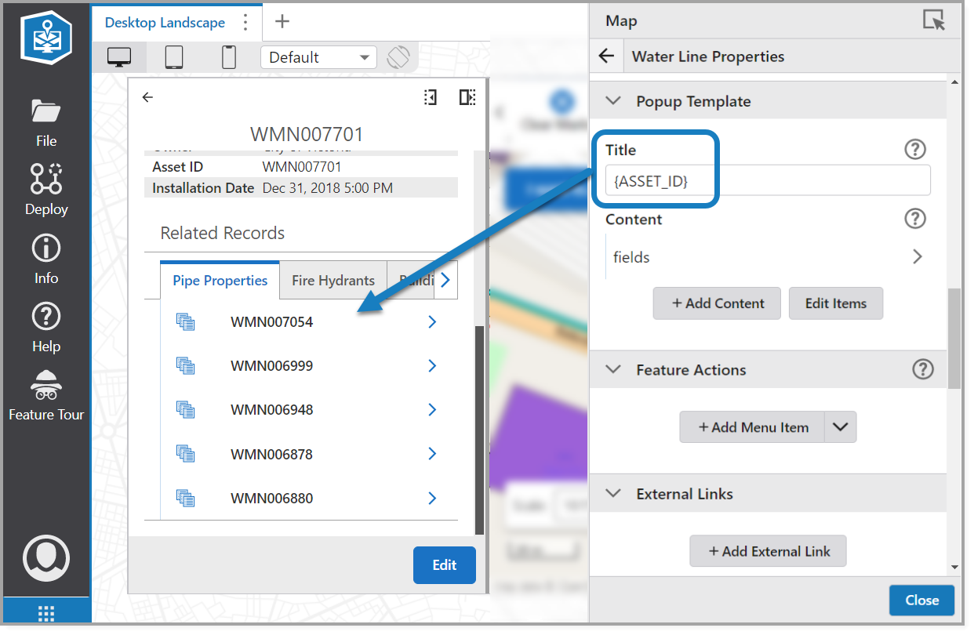The image size is (974, 635).
Task: Collapse the External Links section
Action: (x=614, y=494)
